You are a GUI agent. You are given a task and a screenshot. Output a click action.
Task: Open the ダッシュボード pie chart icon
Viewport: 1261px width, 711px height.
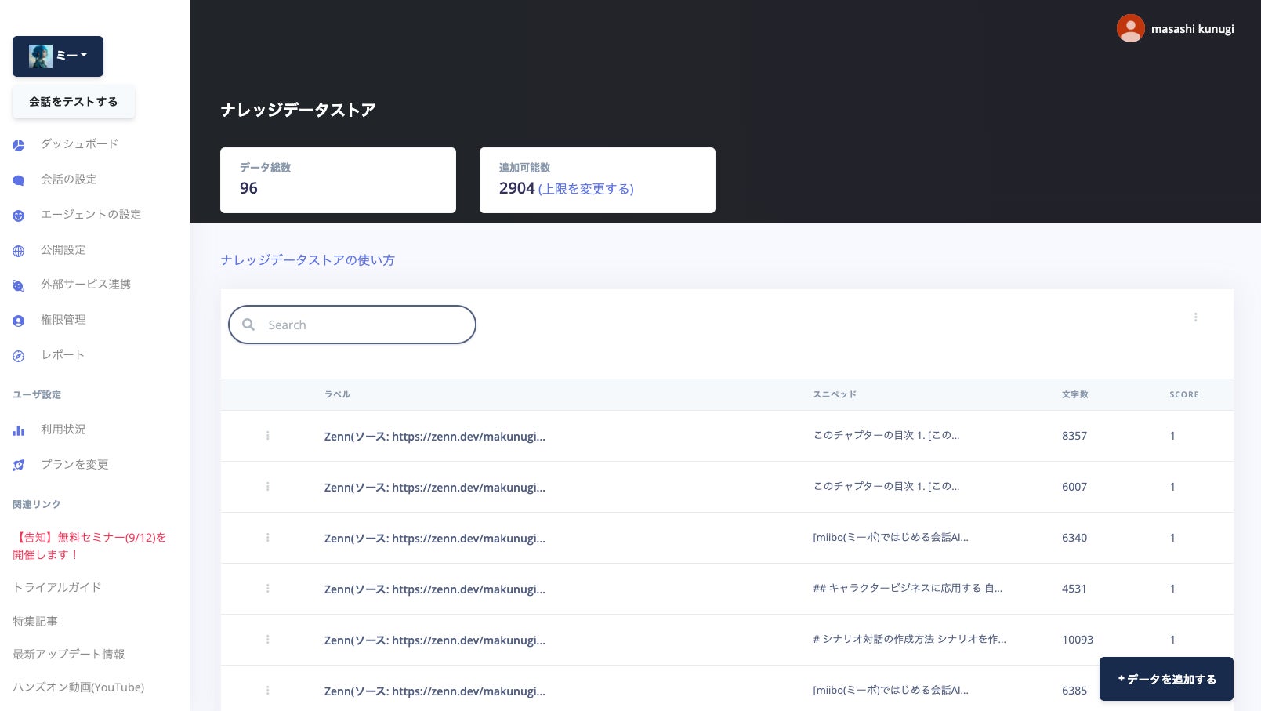pyautogui.click(x=19, y=145)
